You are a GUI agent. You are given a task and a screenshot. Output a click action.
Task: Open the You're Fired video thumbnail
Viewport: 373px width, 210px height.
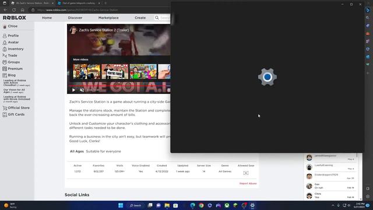pyautogui.click(x=115, y=71)
